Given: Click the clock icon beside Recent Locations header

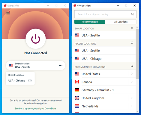Looking at the screenshot, I should 132,43.
